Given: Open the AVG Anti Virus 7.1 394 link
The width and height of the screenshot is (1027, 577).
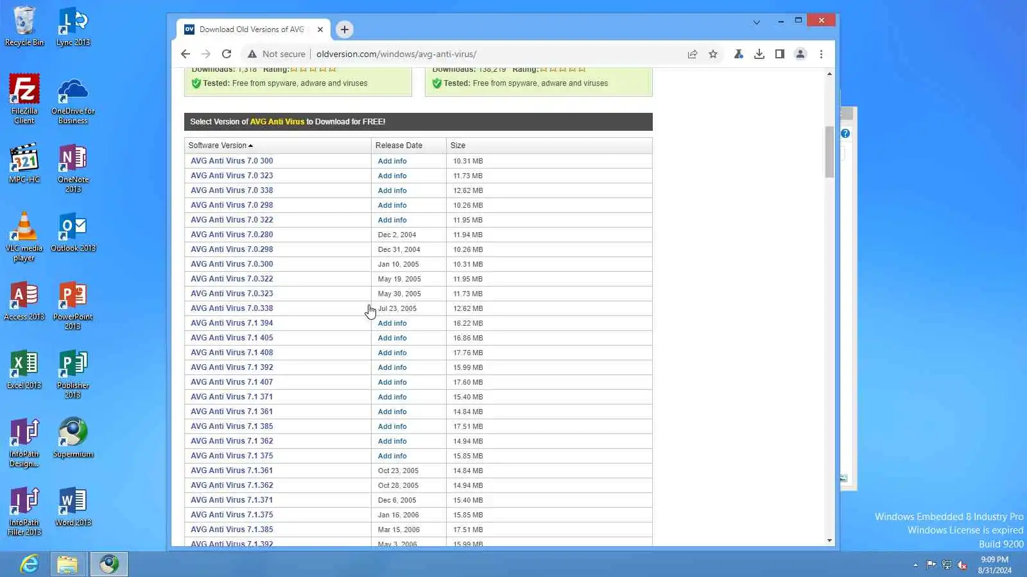Looking at the screenshot, I should click(x=232, y=323).
